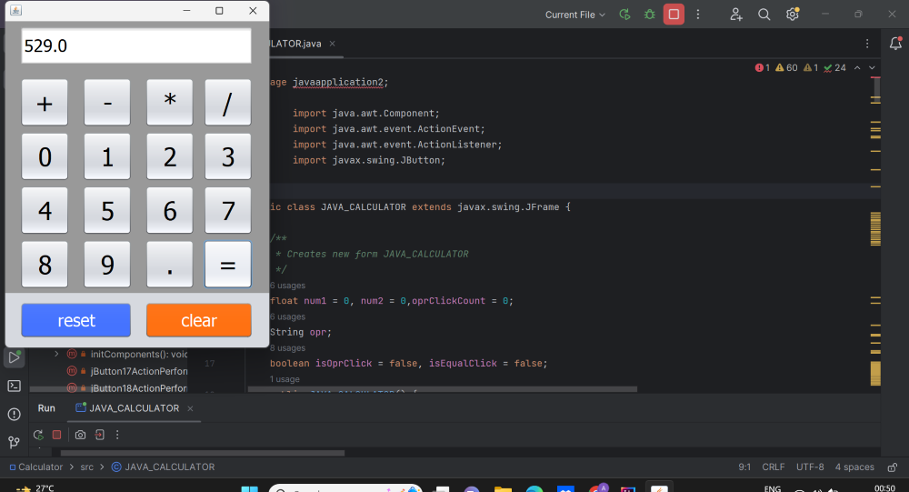Click digit 8 on the calculator
Image resolution: width=909 pixels, height=492 pixels.
pos(45,265)
